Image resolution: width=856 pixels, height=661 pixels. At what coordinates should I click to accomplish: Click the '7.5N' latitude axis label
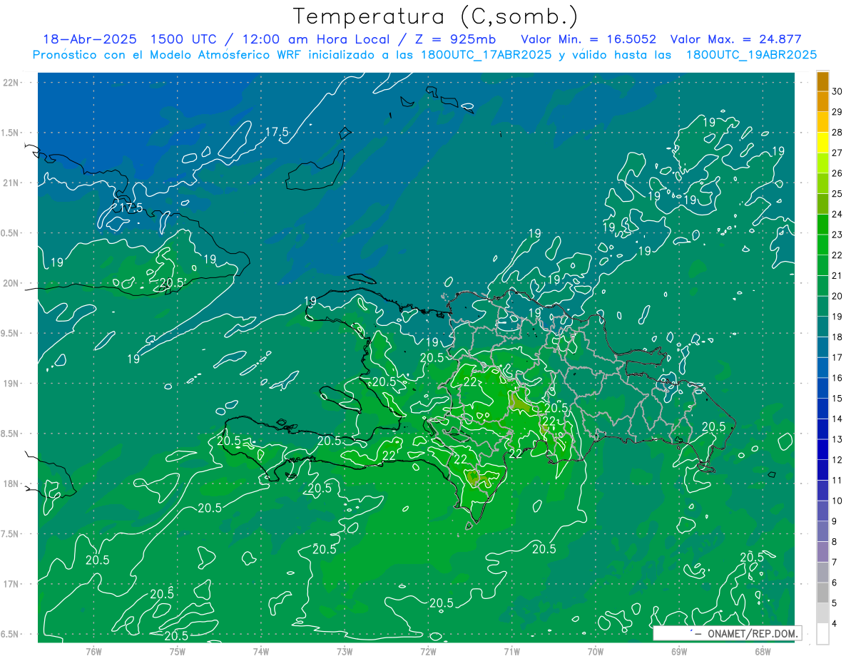point(11,534)
